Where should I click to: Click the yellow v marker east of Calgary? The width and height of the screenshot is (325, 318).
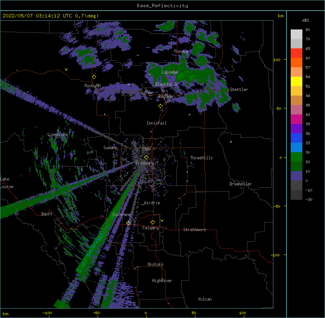[162, 221]
